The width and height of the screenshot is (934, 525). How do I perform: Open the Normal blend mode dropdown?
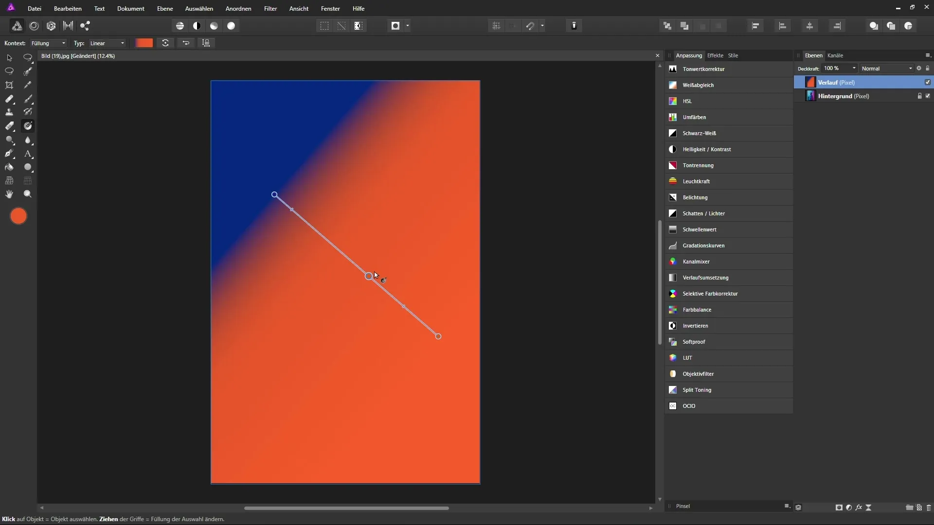click(887, 69)
